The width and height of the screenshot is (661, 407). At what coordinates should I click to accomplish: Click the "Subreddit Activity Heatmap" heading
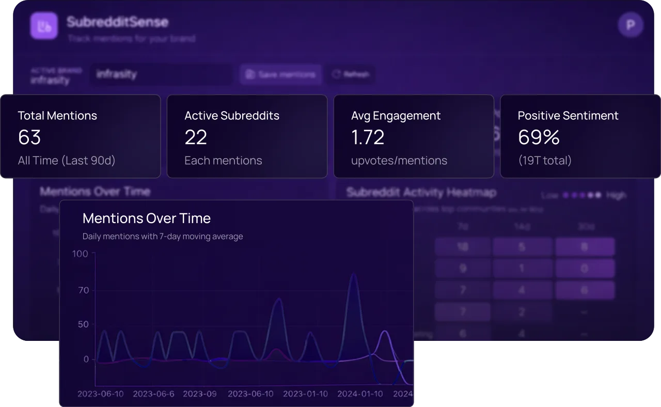tap(421, 193)
